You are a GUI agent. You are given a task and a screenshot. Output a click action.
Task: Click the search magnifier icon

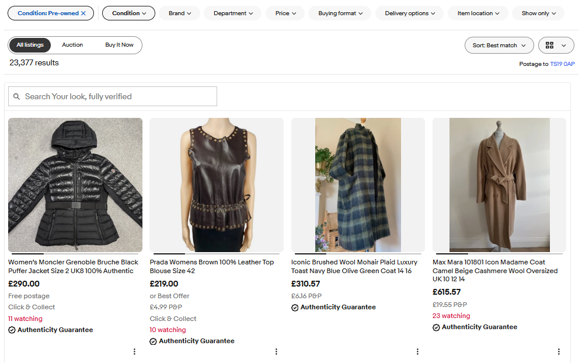(16, 97)
